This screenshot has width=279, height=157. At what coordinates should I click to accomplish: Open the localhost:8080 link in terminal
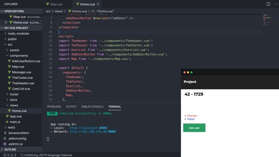(x=88, y=128)
